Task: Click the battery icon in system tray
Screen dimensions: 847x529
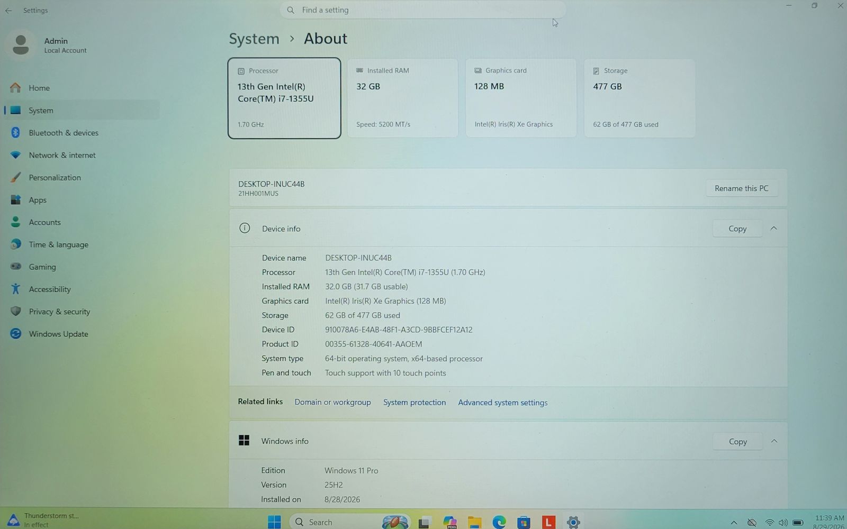Action: 798,523
